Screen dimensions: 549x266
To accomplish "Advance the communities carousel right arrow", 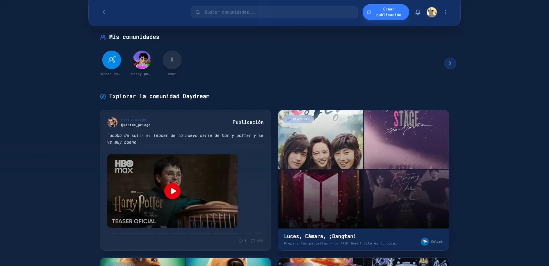I will [450, 63].
